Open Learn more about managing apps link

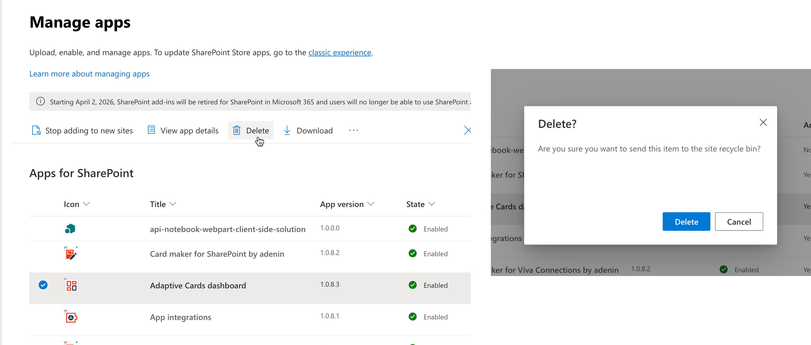point(89,74)
